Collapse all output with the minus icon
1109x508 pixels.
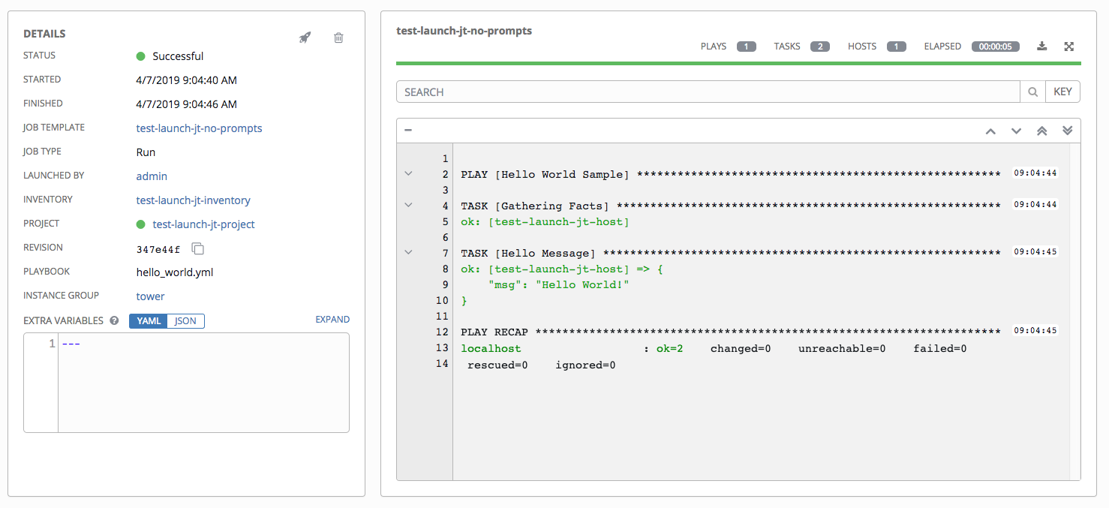408,130
